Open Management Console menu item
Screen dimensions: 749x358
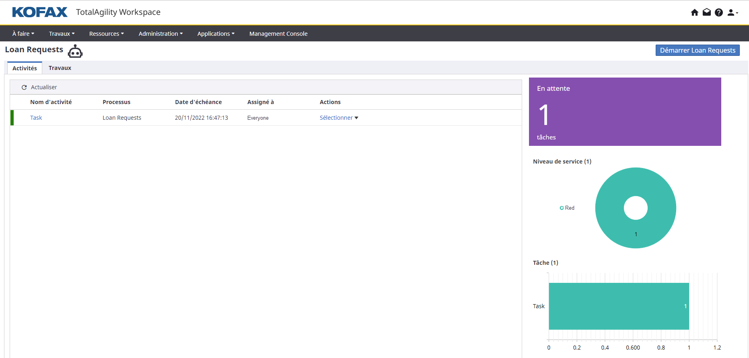coord(278,34)
